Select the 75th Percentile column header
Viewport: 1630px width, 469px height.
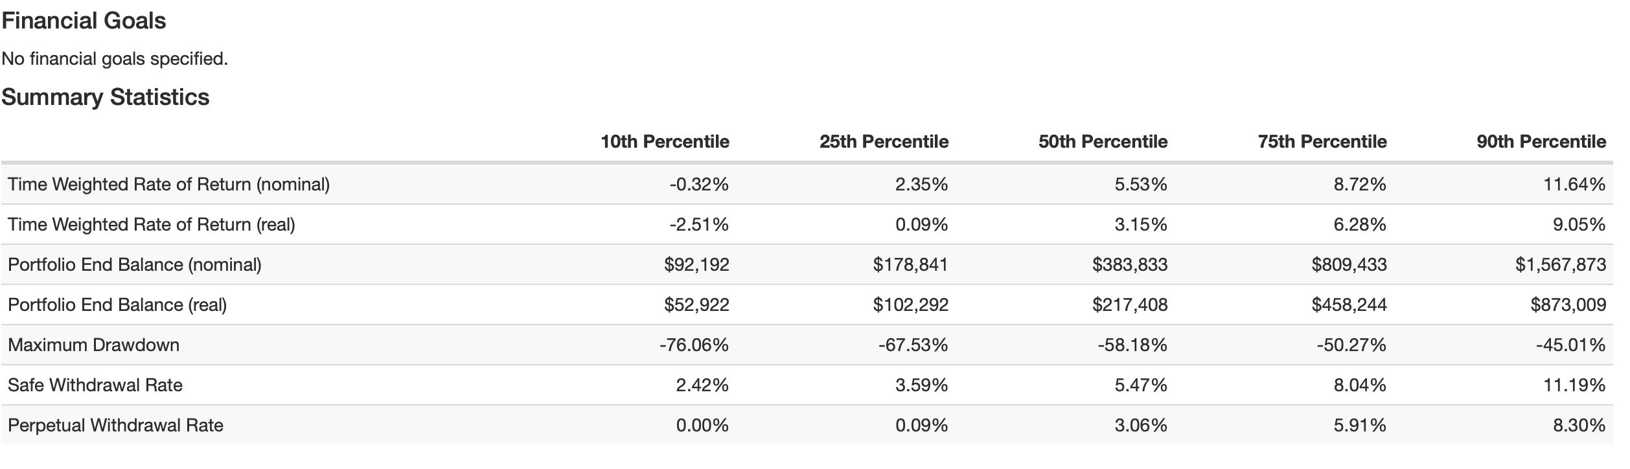1322,142
